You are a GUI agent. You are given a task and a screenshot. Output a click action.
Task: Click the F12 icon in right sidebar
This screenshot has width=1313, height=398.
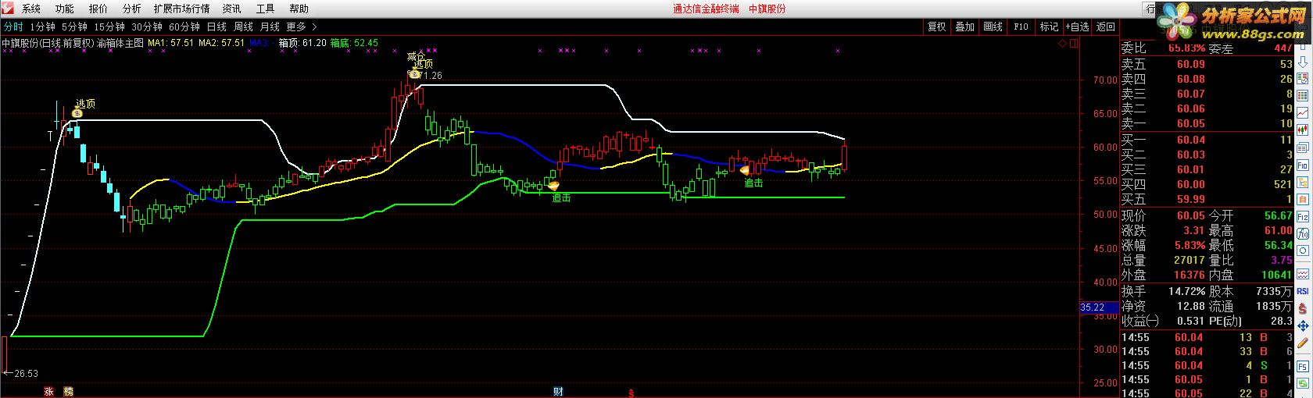(1303, 216)
